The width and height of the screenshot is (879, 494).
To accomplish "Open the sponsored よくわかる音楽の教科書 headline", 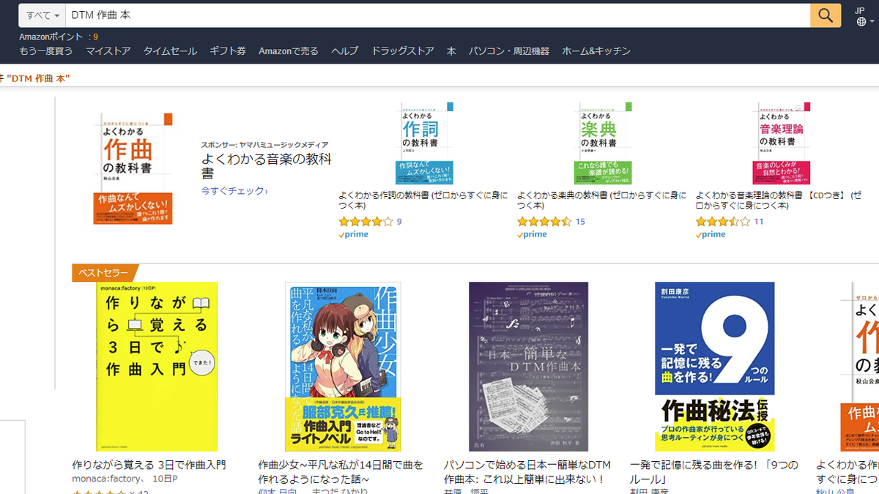I will click(267, 166).
